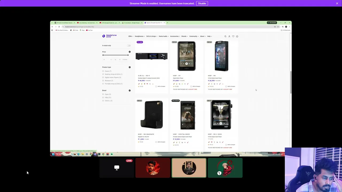Check the Museum product type filter
Screen dimensions: 342x192
coord(103,81)
